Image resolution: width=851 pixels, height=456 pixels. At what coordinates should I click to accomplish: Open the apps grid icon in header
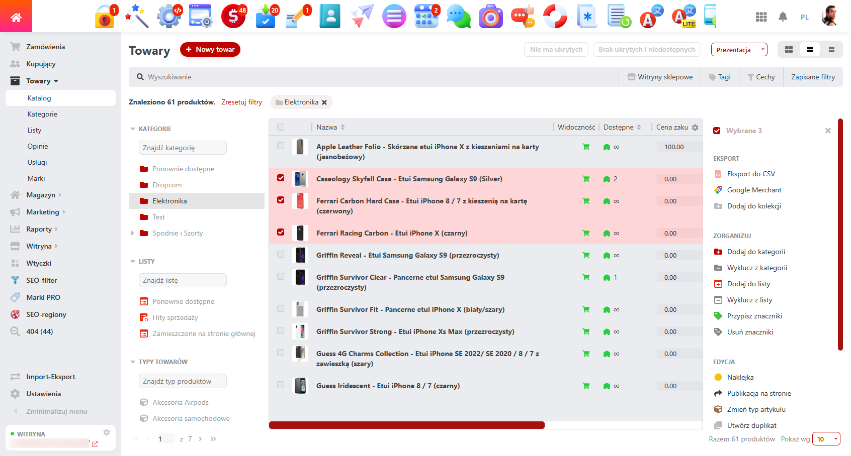[x=761, y=17]
